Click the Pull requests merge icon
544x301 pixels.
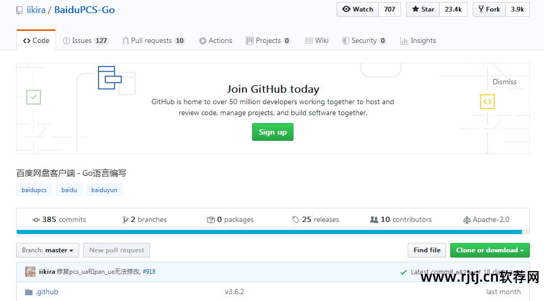coord(125,41)
